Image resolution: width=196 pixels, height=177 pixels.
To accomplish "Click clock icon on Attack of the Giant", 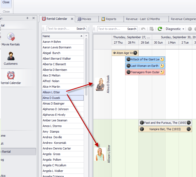I will click(162, 59).
